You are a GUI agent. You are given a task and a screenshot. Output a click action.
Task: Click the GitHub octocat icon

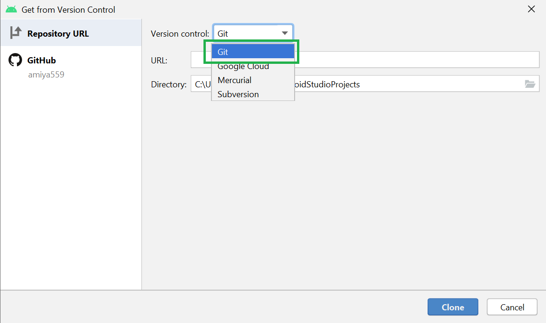(16, 60)
